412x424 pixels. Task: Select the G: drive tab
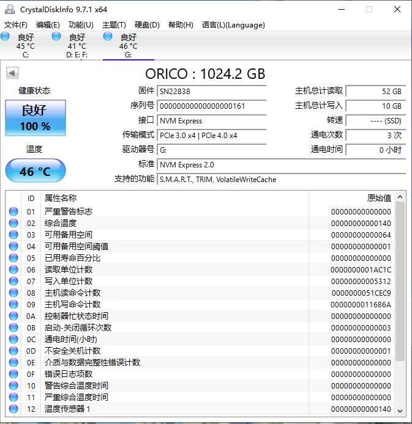click(x=128, y=46)
